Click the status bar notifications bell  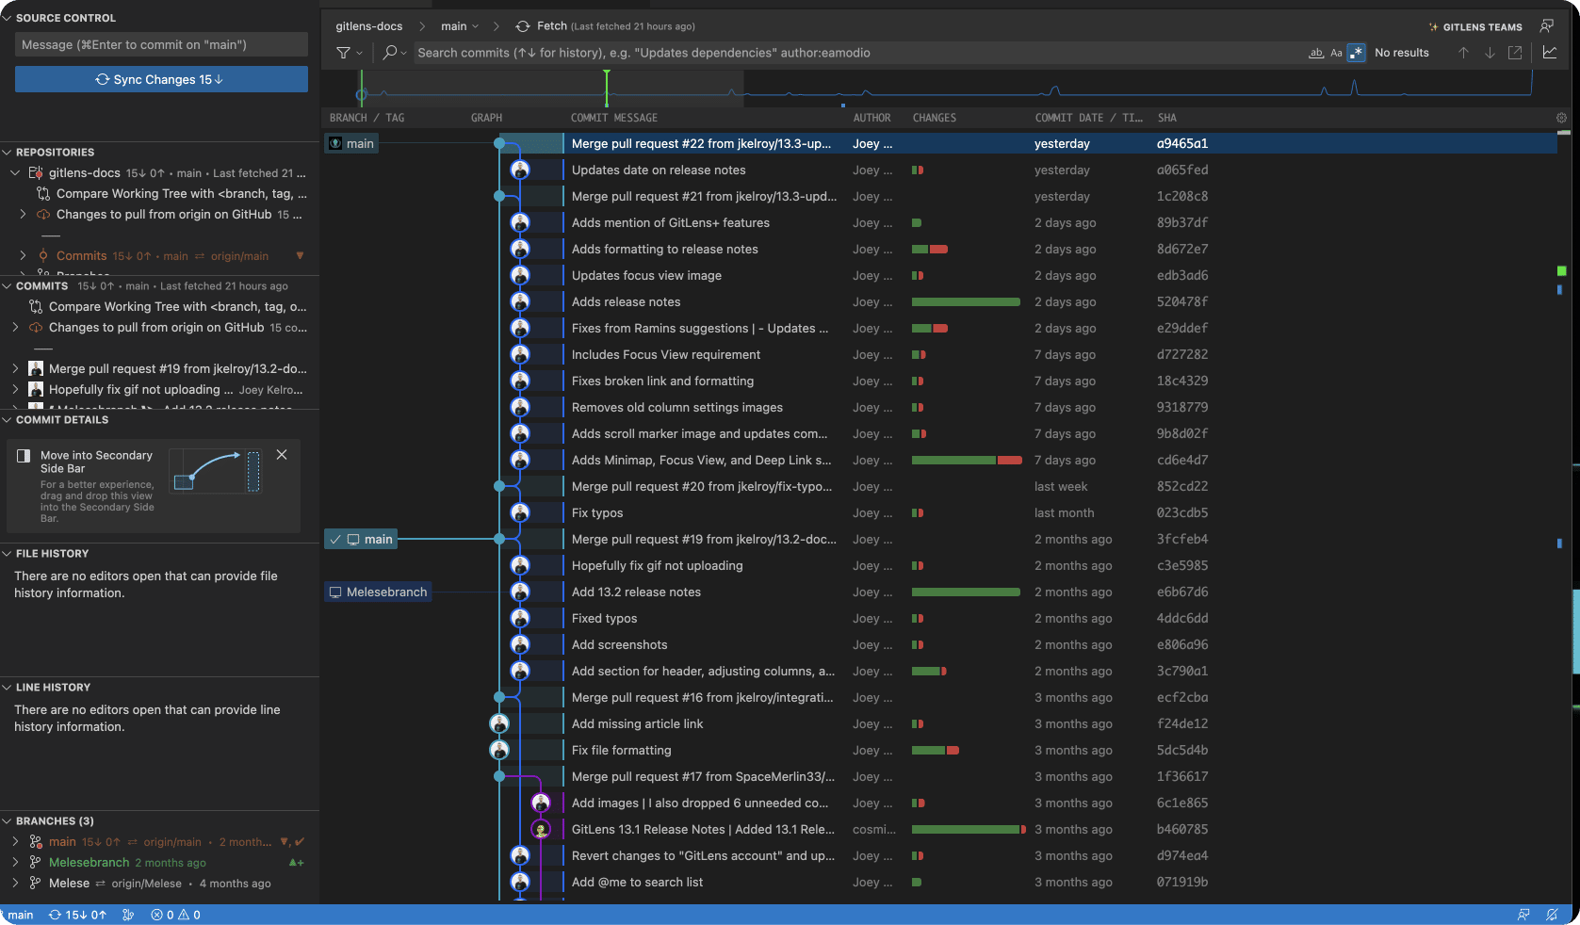coord(1552,915)
